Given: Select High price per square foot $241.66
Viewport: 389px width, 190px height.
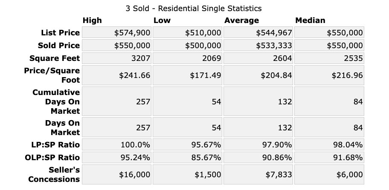Looking at the screenshot, I should [x=134, y=75].
